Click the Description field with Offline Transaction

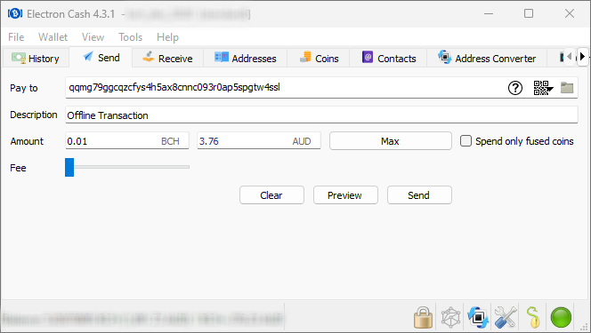point(321,115)
